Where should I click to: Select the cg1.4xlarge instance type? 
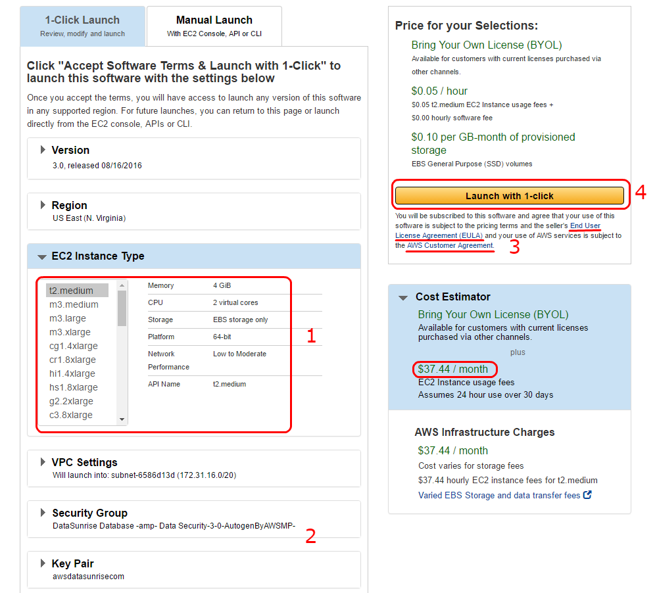[x=74, y=346]
